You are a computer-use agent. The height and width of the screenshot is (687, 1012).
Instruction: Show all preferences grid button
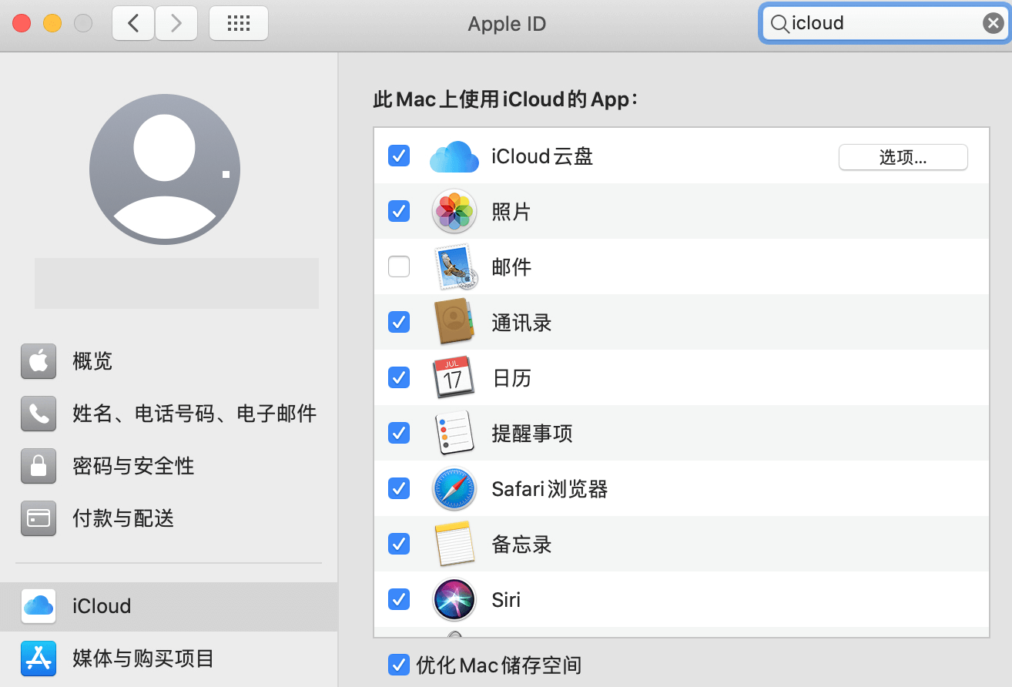click(x=239, y=24)
